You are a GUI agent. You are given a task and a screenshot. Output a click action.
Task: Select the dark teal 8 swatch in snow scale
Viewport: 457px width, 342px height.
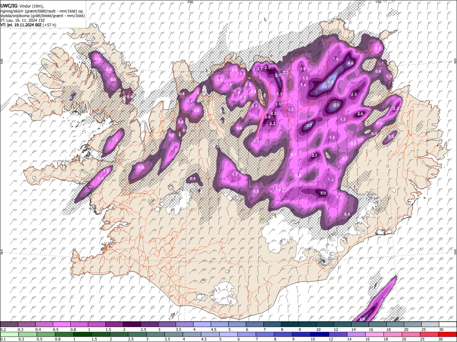[290, 324]
